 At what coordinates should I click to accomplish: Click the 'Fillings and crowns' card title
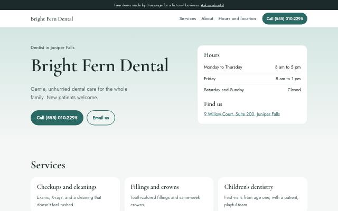tap(155, 187)
